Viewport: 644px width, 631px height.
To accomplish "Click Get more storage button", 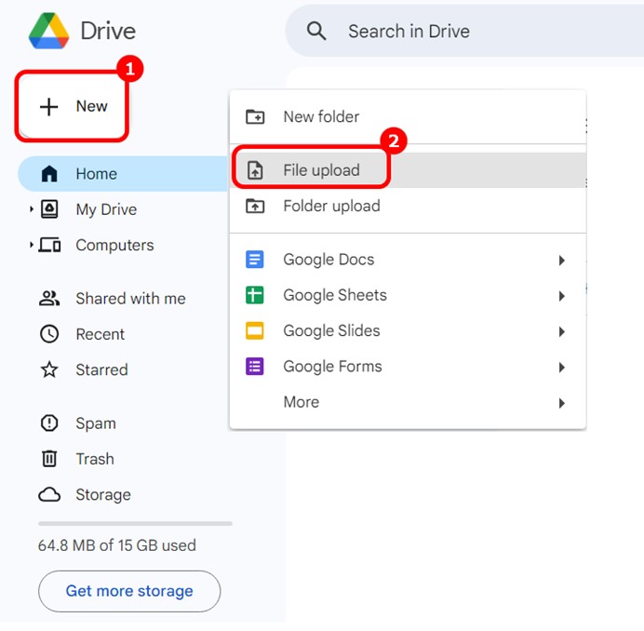I will pos(129,591).
